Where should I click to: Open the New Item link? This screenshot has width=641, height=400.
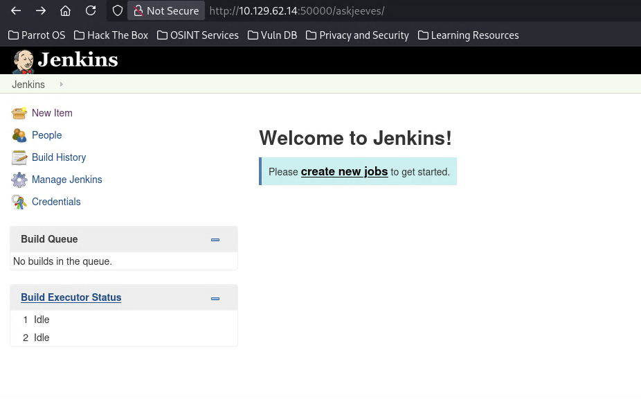[52, 113]
